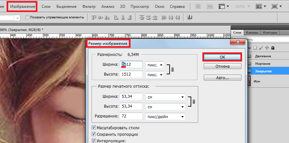Distribute right edges of layers
289x143 pixels.
pyautogui.click(x=177, y=17)
